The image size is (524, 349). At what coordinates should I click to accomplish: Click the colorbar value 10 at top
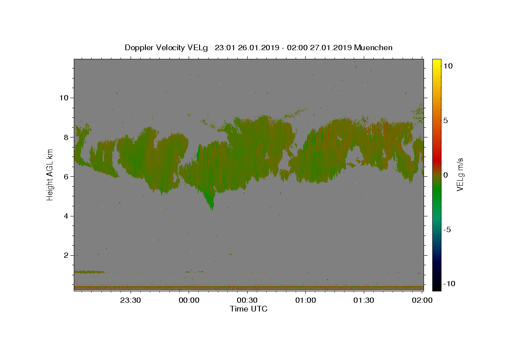[x=448, y=65]
